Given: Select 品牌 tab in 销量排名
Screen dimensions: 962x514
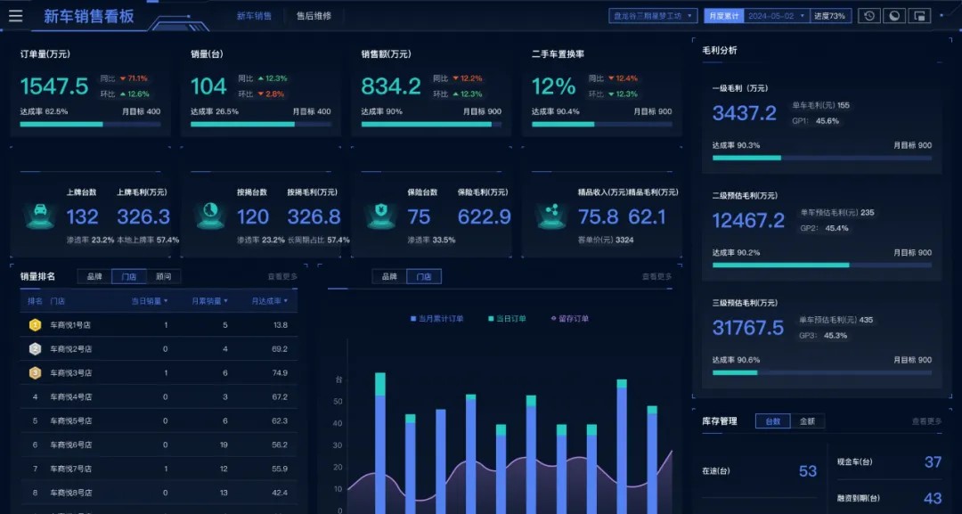Looking at the screenshot, I should [94, 277].
